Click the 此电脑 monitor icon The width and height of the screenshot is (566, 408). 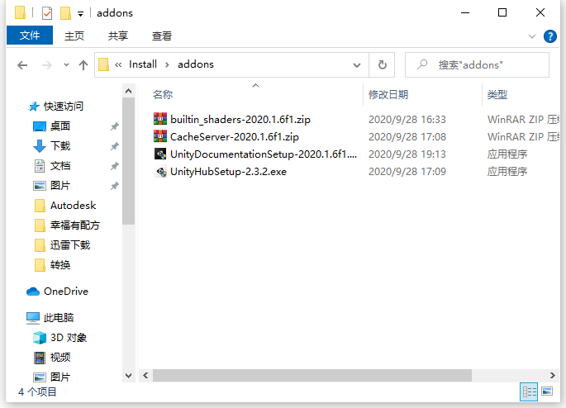click(33, 318)
